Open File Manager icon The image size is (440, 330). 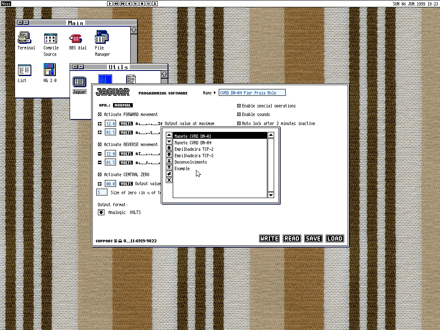[102, 38]
